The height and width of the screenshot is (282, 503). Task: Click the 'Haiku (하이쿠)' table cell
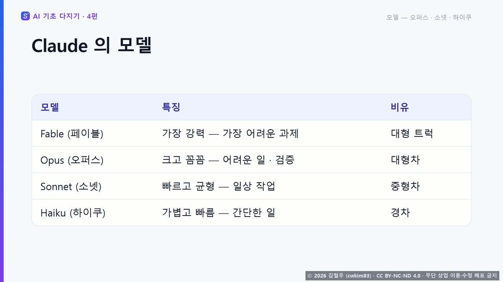pos(73,213)
